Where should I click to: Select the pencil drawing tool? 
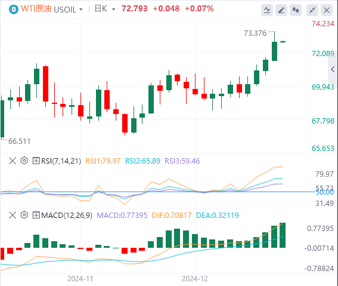tap(281, 10)
